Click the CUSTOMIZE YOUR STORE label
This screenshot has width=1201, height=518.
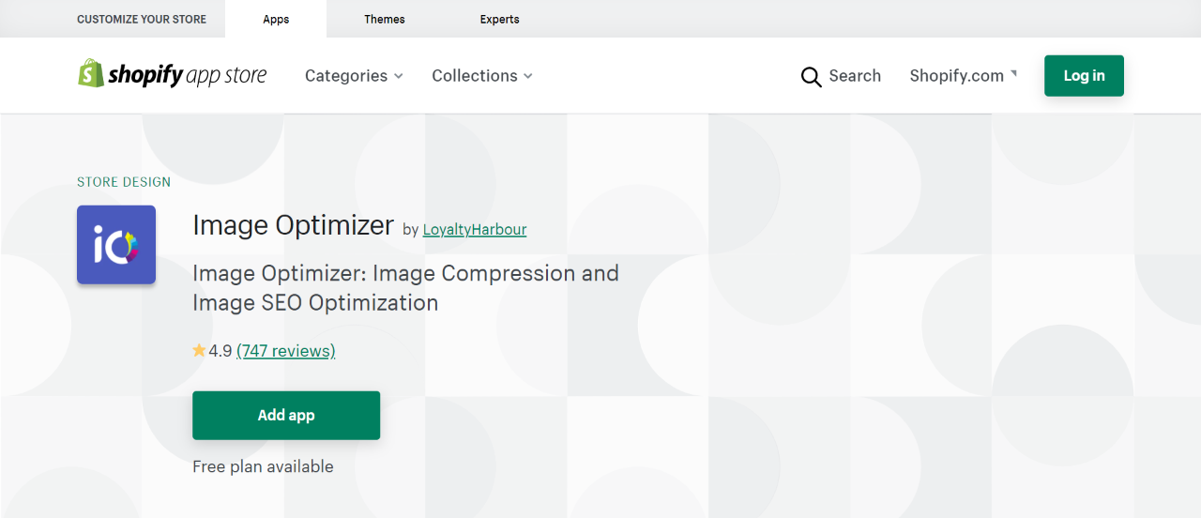142,19
